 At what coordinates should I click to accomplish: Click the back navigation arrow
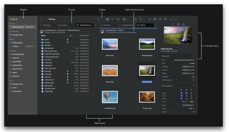[41, 19]
